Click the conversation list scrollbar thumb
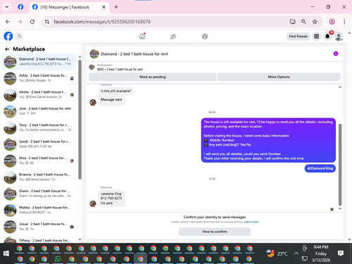Image resolution: width=352 pixels, height=264 pixels. 80,120
